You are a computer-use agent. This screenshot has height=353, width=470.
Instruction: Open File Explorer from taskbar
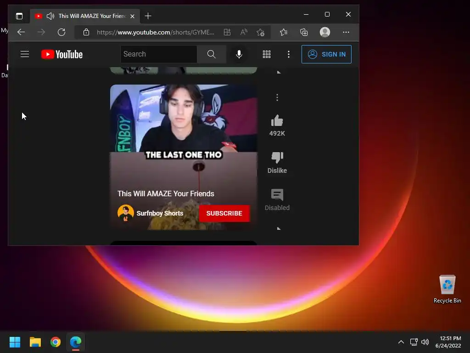(x=35, y=342)
